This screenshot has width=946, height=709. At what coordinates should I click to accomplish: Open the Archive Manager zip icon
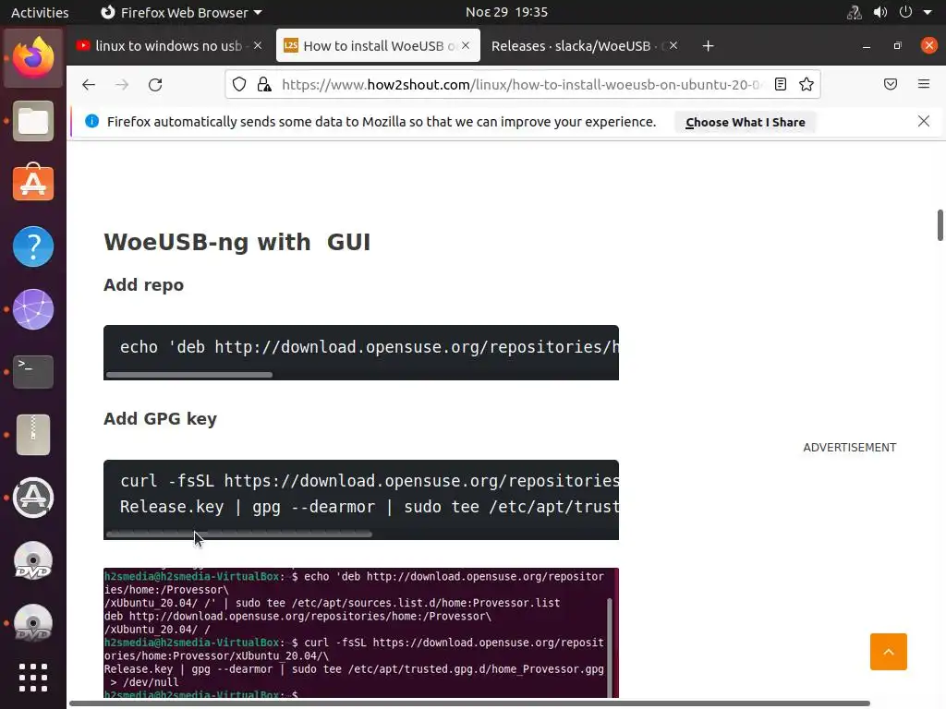(x=33, y=435)
